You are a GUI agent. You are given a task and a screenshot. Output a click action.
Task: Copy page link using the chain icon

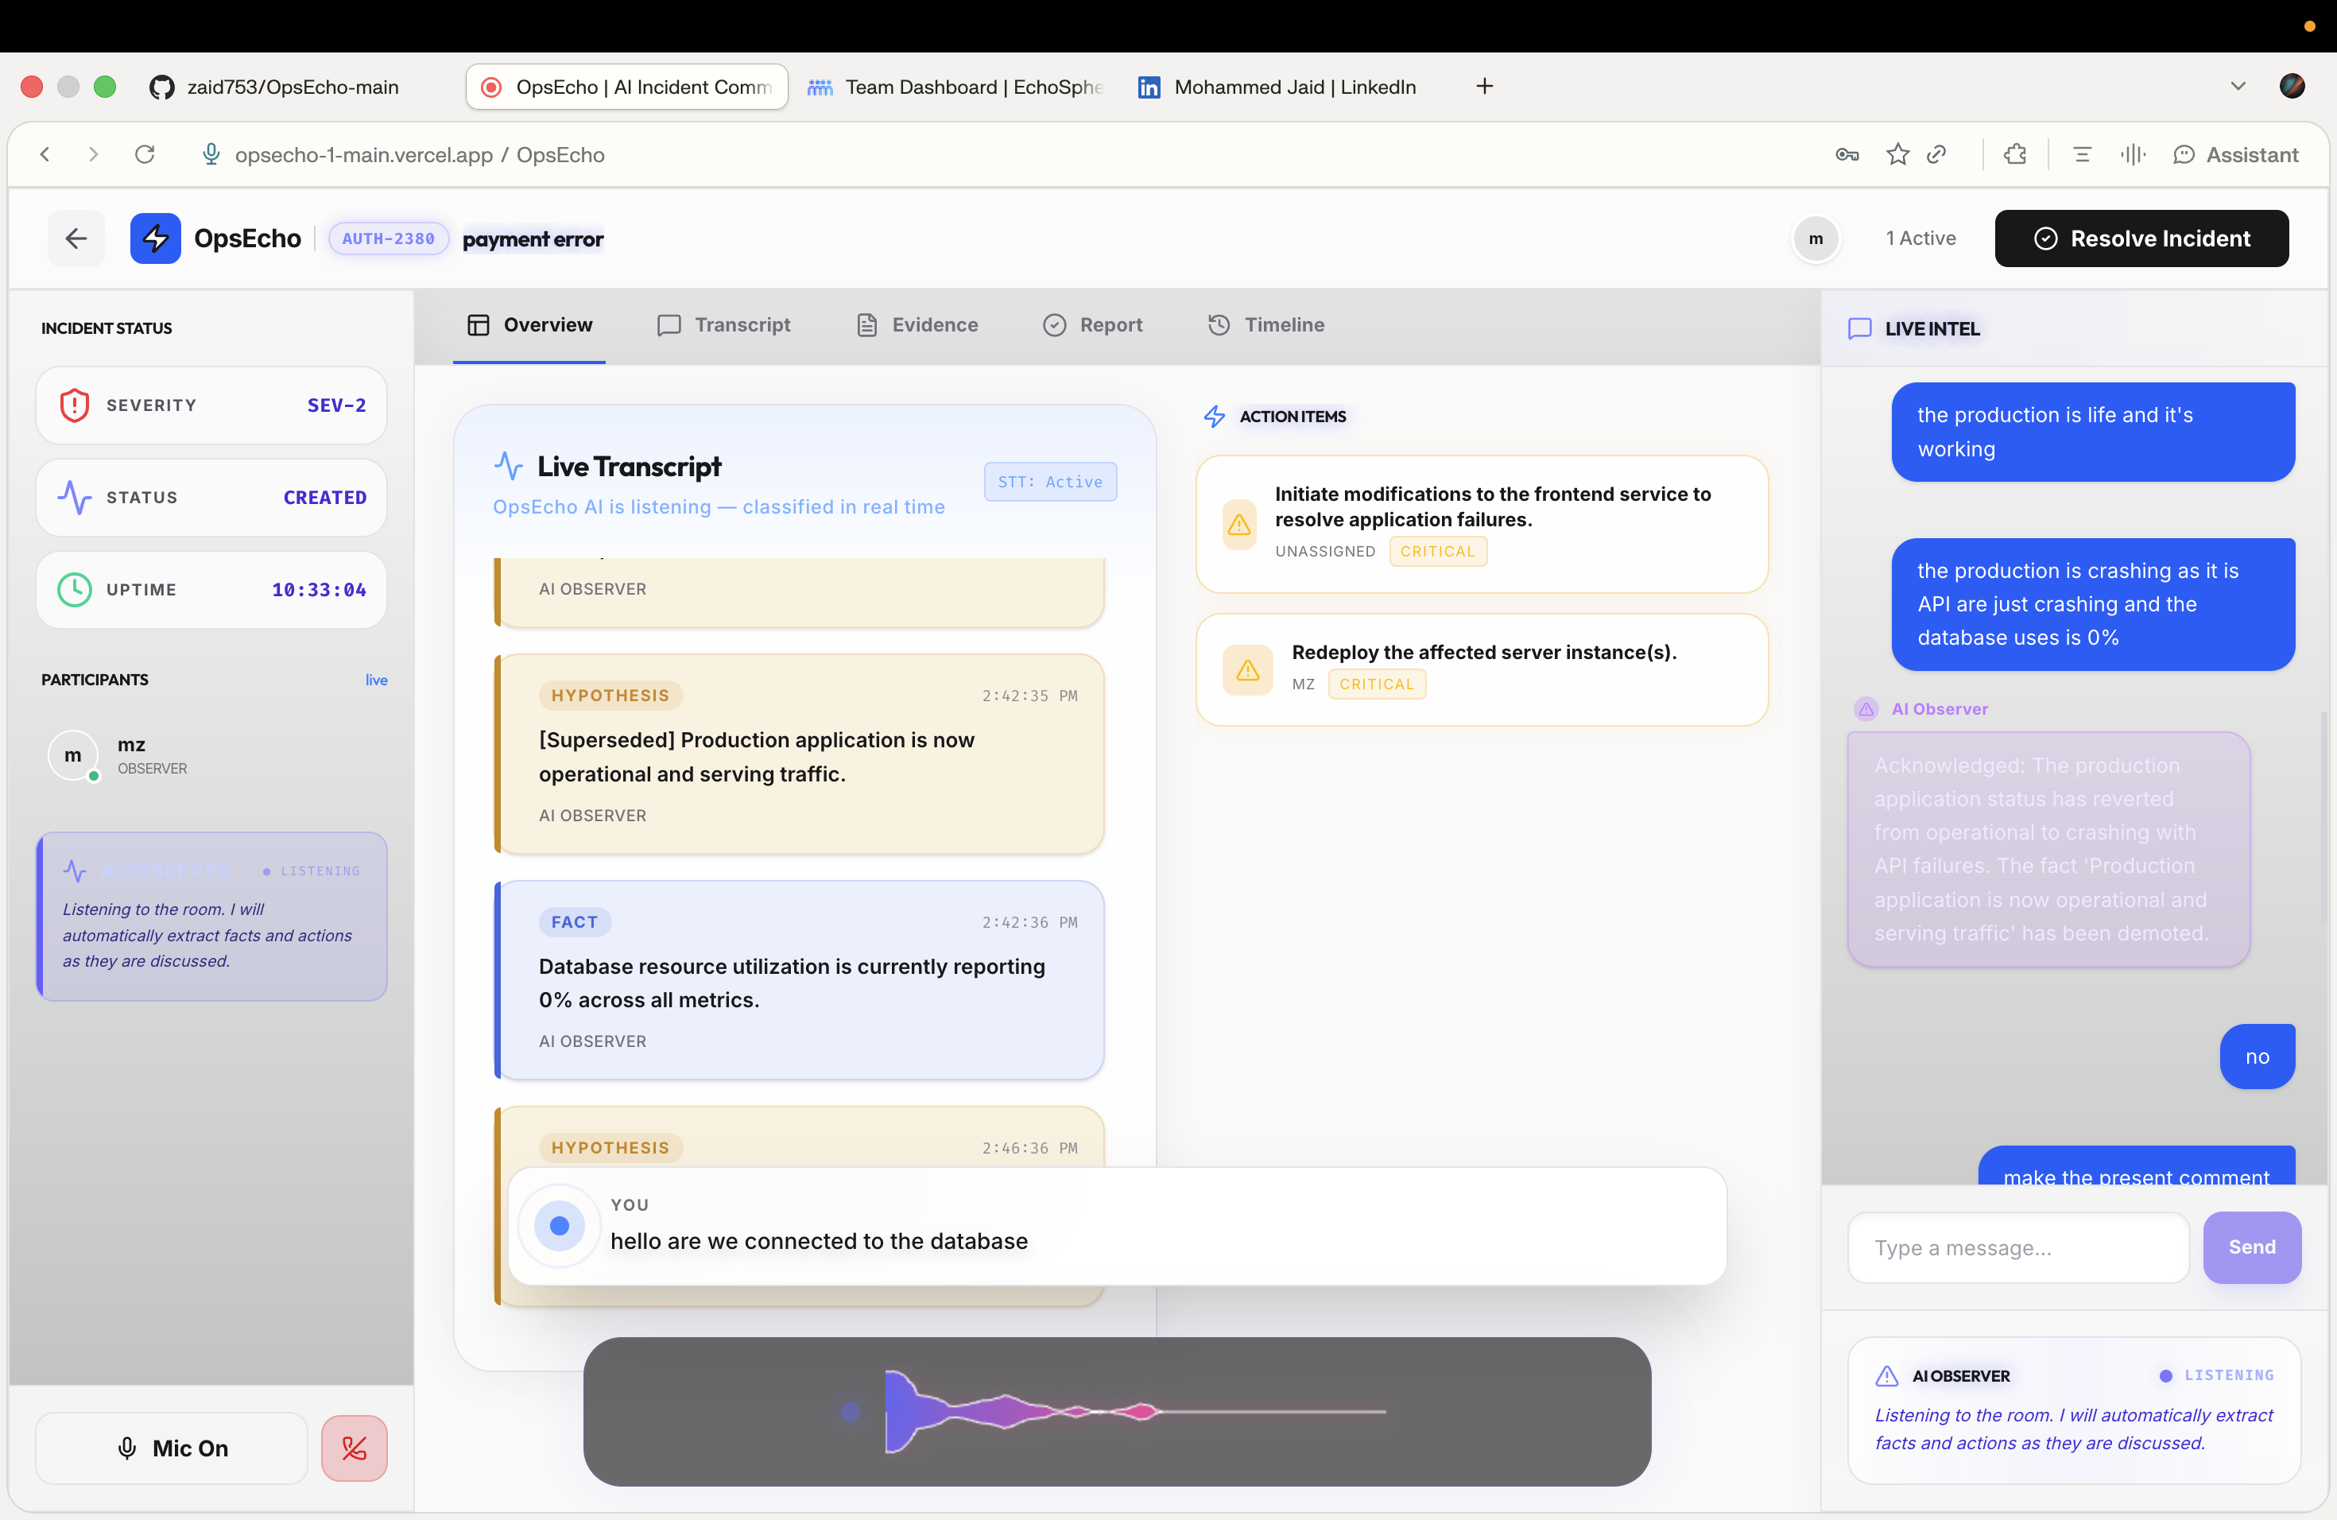pos(1936,154)
